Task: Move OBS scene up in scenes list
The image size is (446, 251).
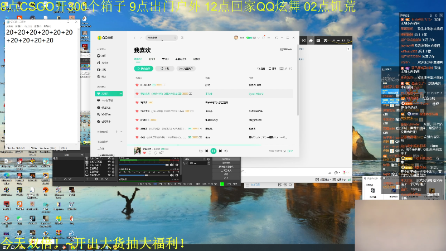Action: pos(65,179)
